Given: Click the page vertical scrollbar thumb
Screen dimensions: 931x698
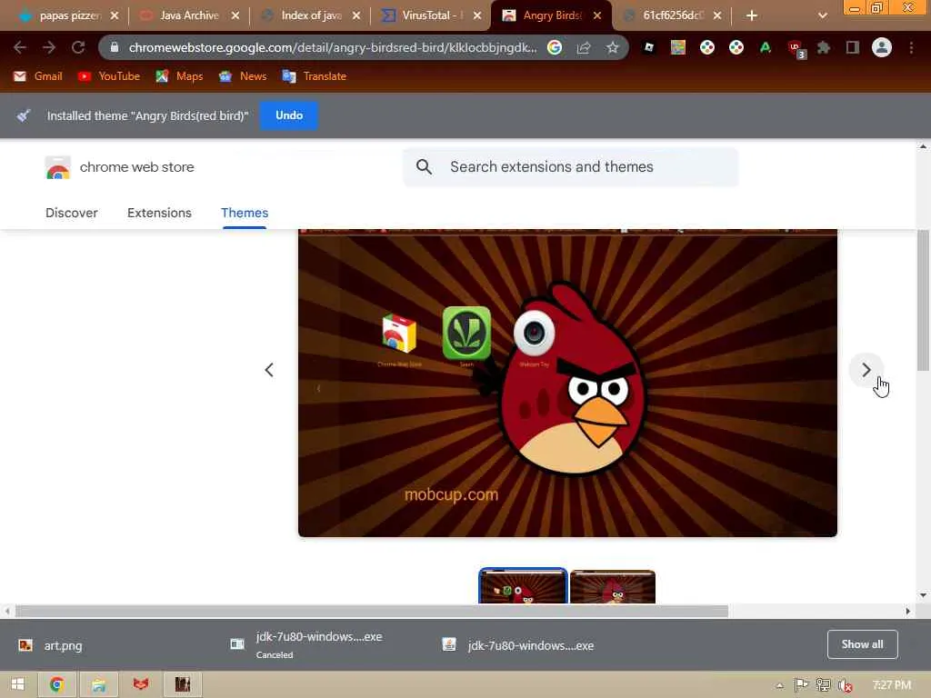Looking at the screenshot, I should click(x=923, y=300).
